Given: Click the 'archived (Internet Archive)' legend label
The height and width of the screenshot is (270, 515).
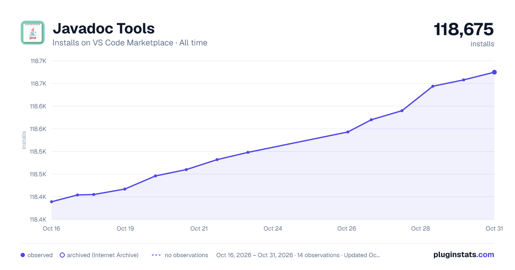Looking at the screenshot, I should (x=103, y=255).
